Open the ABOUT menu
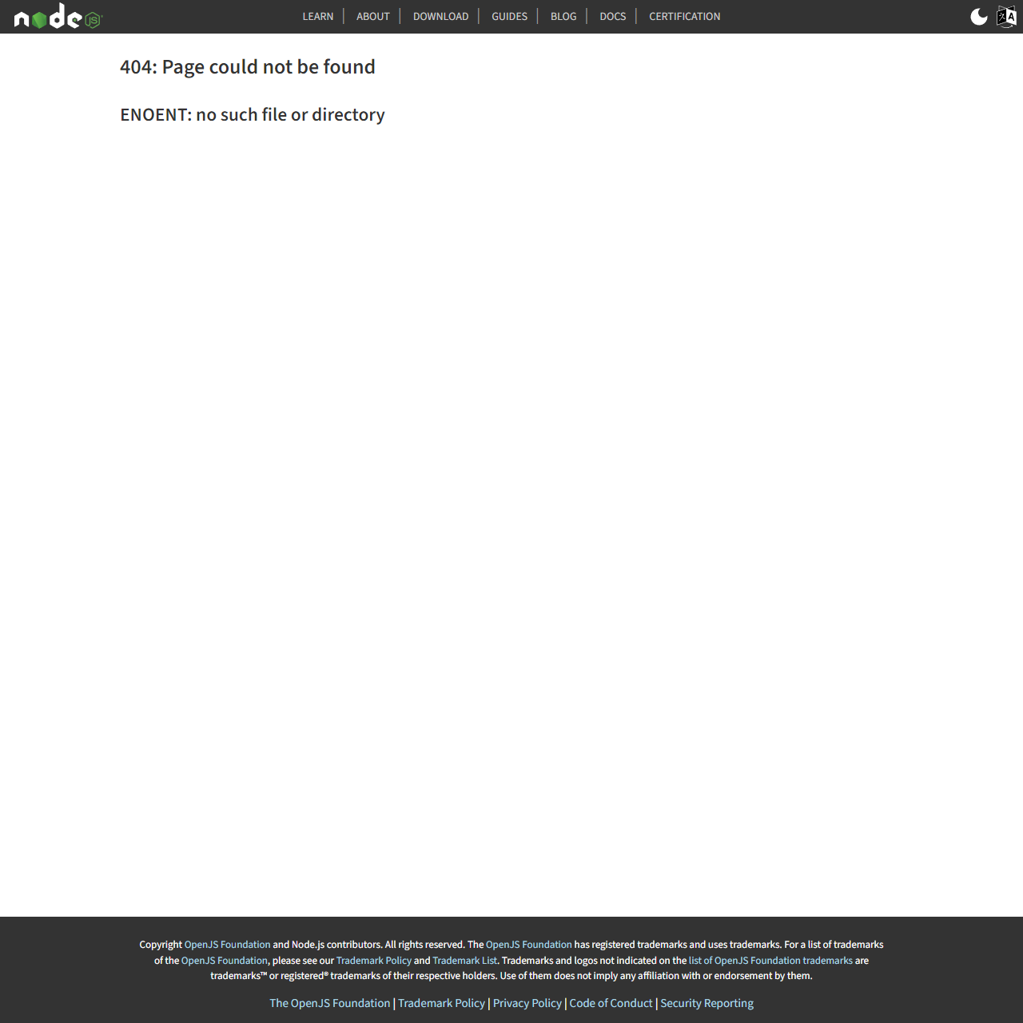This screenshot has height=1023, width=1023. pyautogui.click(x=372, y=16)
